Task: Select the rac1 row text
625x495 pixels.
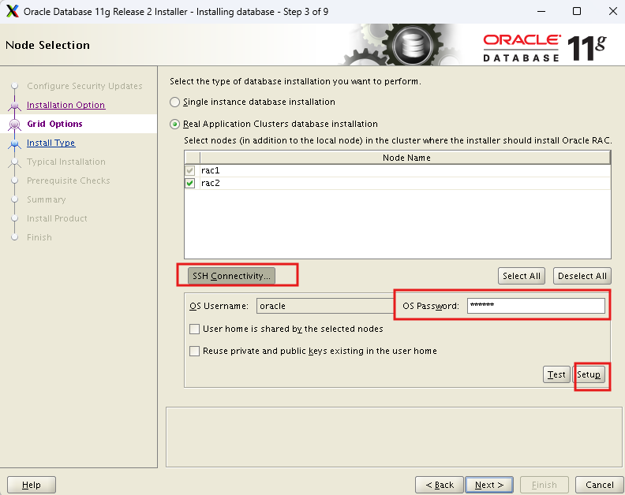Action: click(211, 170)
